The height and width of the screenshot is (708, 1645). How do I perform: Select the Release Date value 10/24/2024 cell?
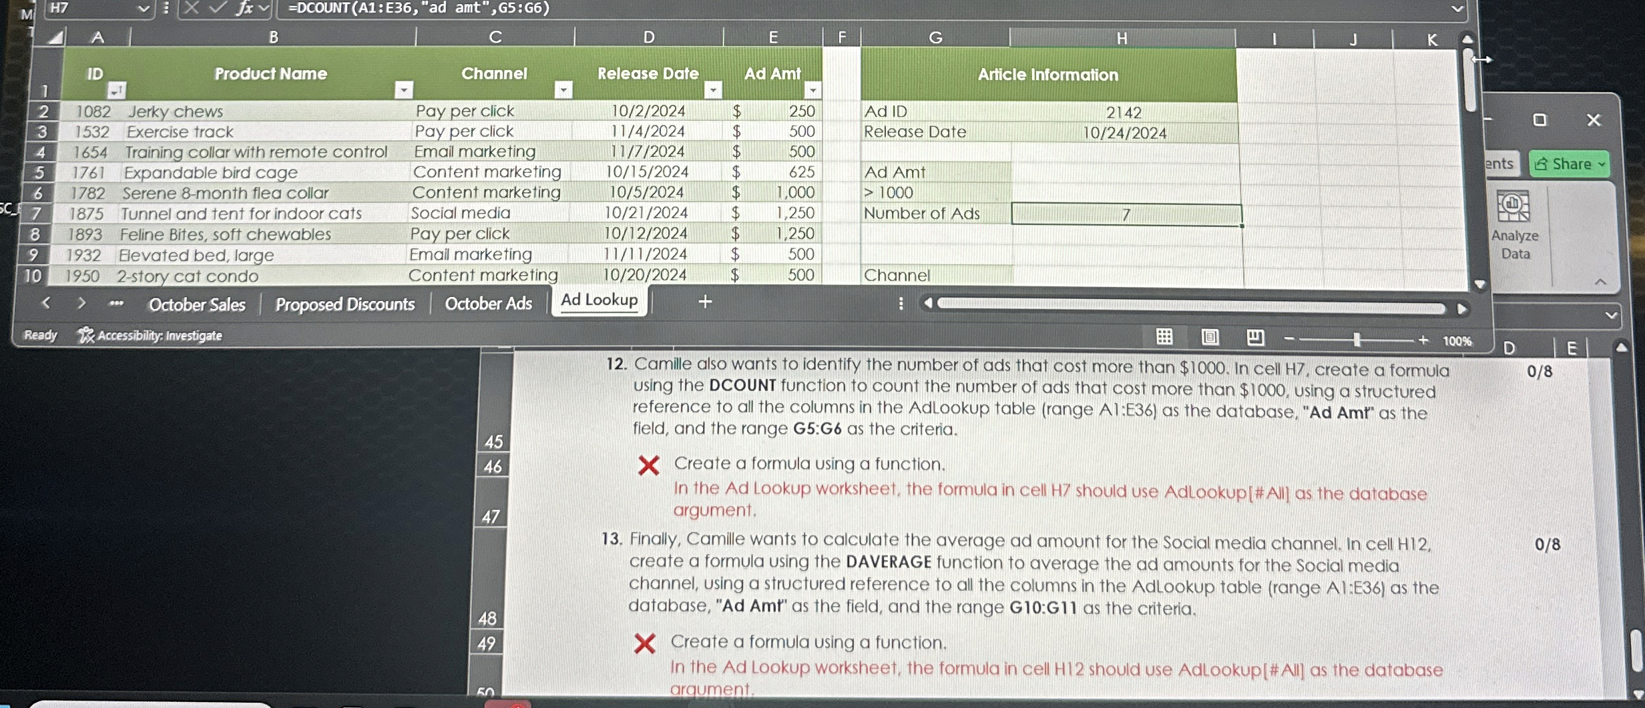(1124, 133)
